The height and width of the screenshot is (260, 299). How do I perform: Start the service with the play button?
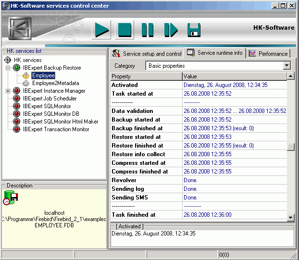(101, 30)
